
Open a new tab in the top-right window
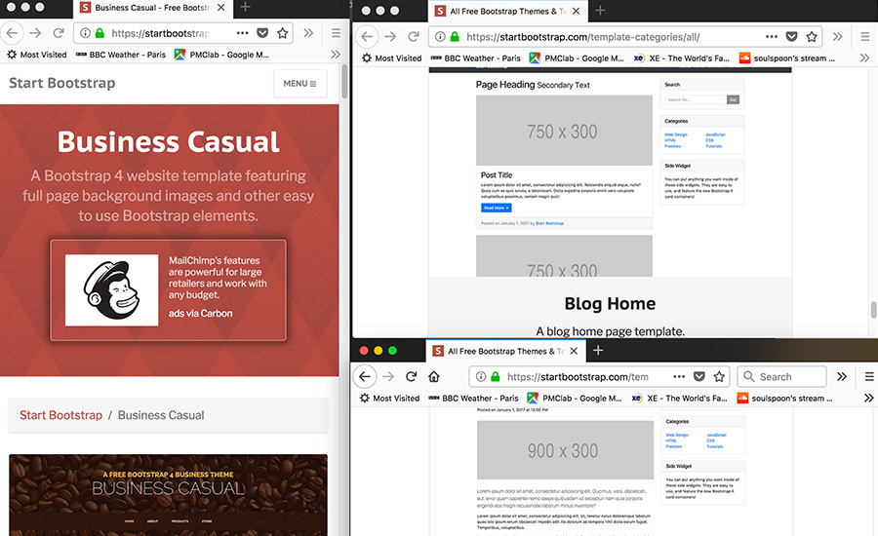[x=600, y=10]
